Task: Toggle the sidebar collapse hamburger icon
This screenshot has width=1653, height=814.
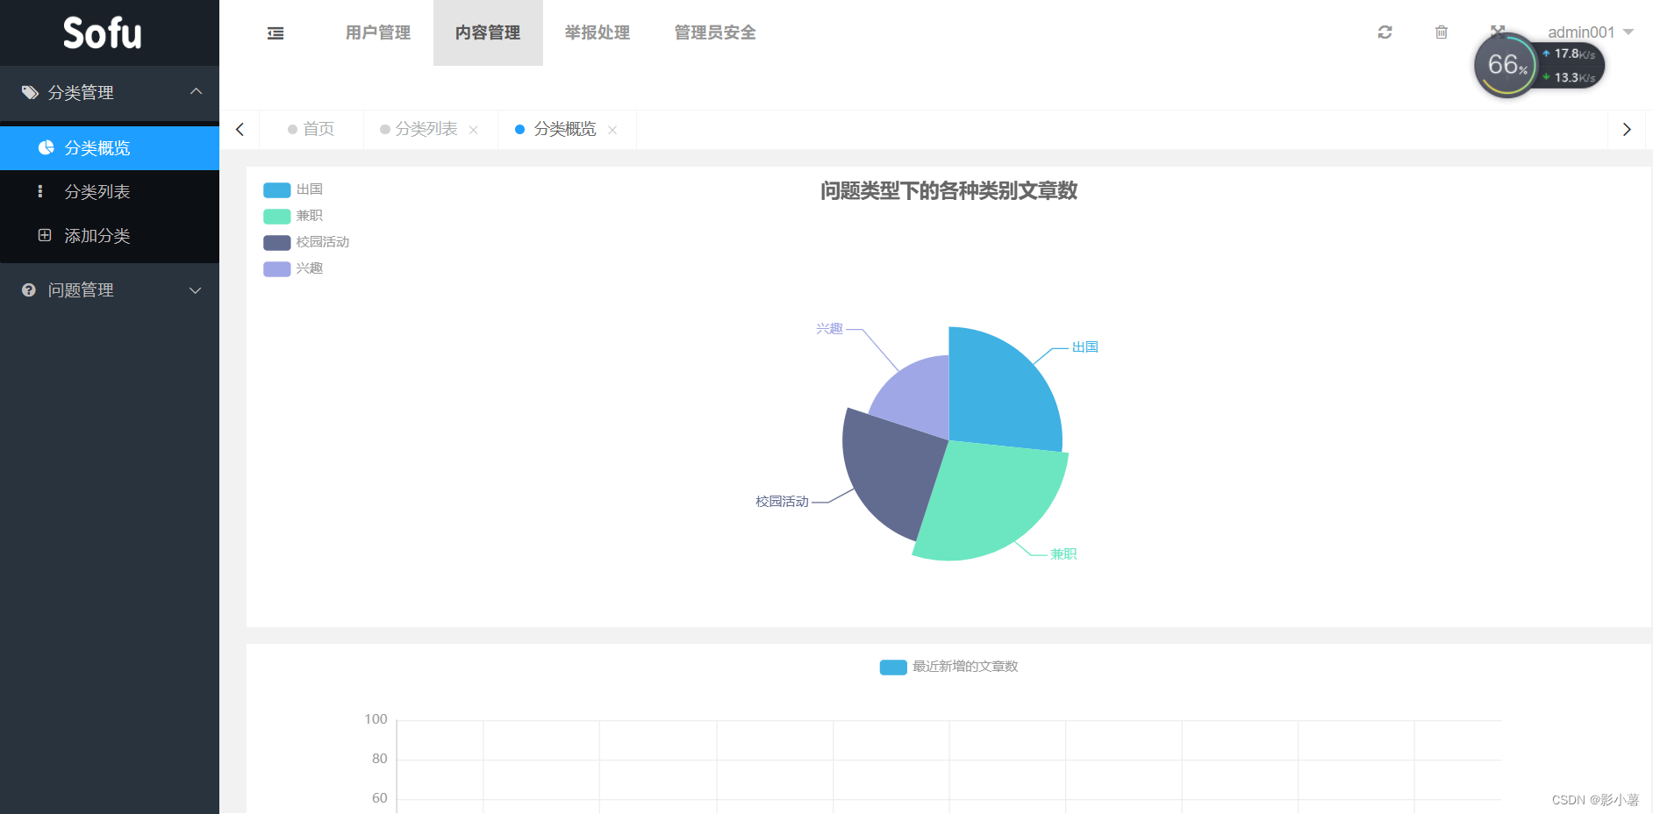Action: [x=275, y=33]
